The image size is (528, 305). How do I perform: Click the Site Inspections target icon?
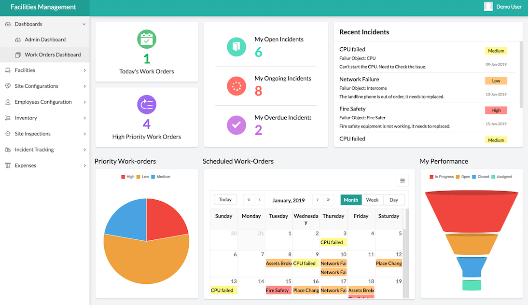[8, 134]
